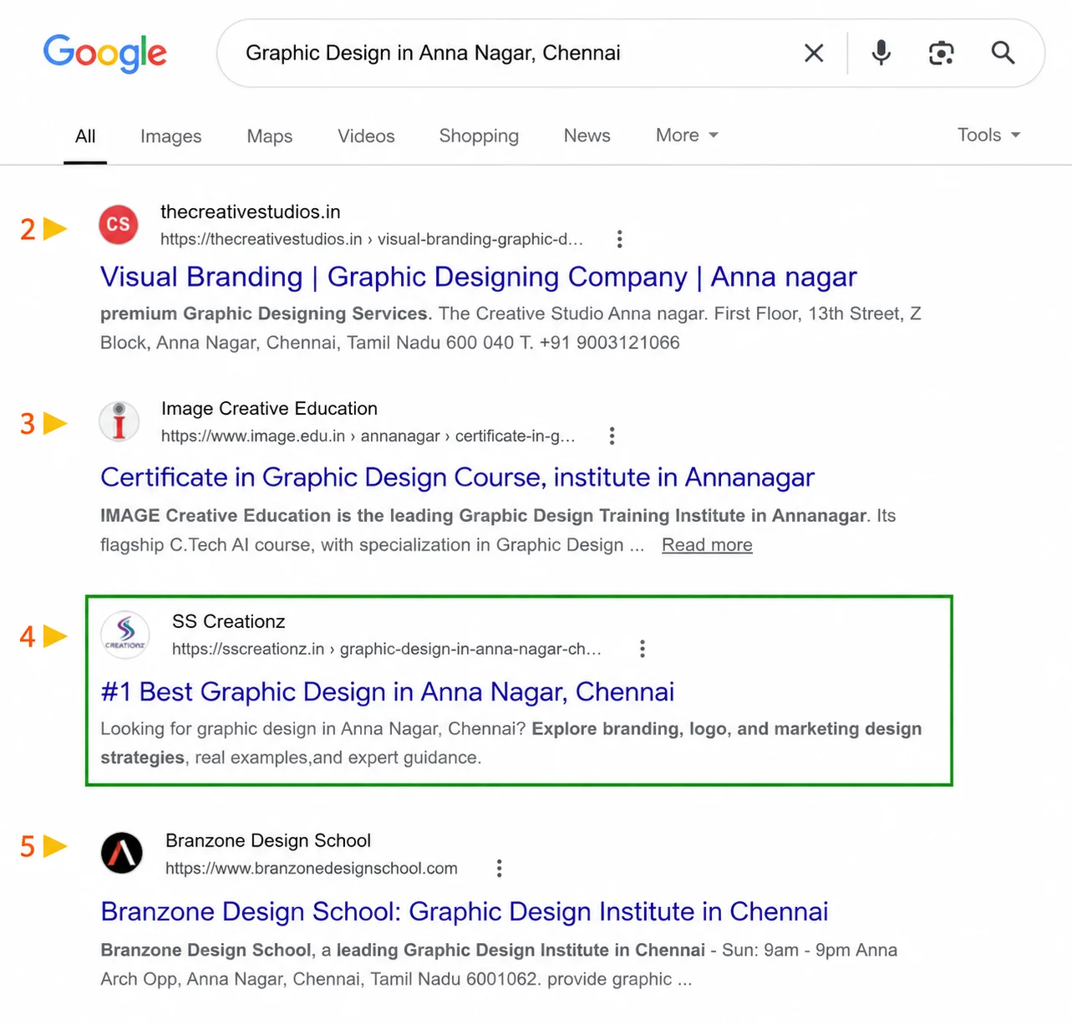The width and height of the screenshot is (1072, 1025).
Task: Open Google Lens image search icon
Action: (x=942, y=54)
